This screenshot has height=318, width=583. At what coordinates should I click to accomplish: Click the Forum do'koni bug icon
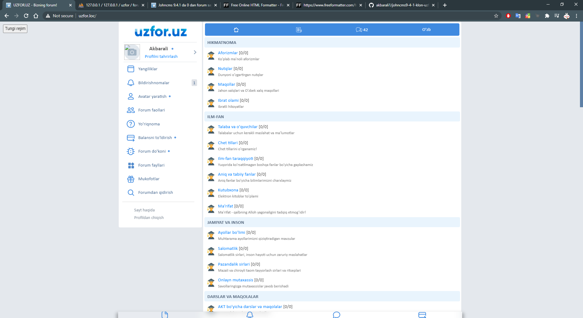pyautogui.click(x=131, y=151)
